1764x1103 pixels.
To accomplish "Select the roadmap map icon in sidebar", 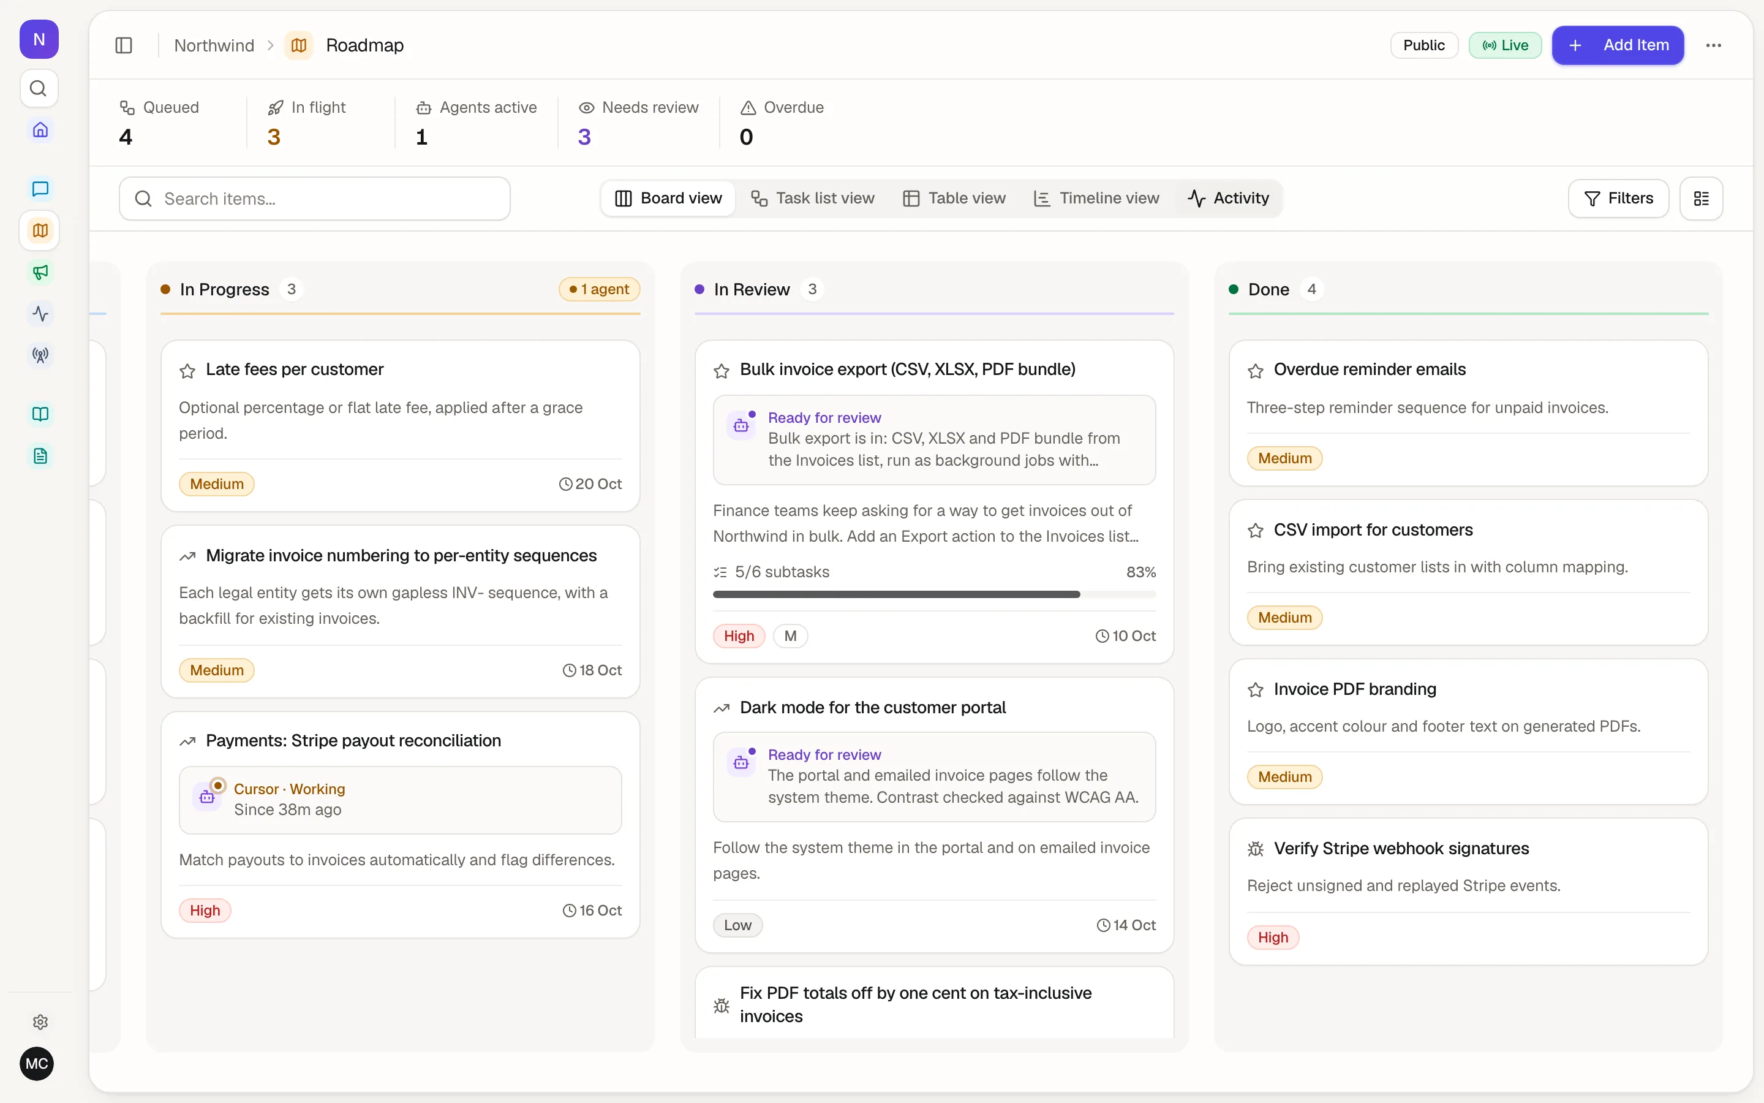I will click(40, 230).
